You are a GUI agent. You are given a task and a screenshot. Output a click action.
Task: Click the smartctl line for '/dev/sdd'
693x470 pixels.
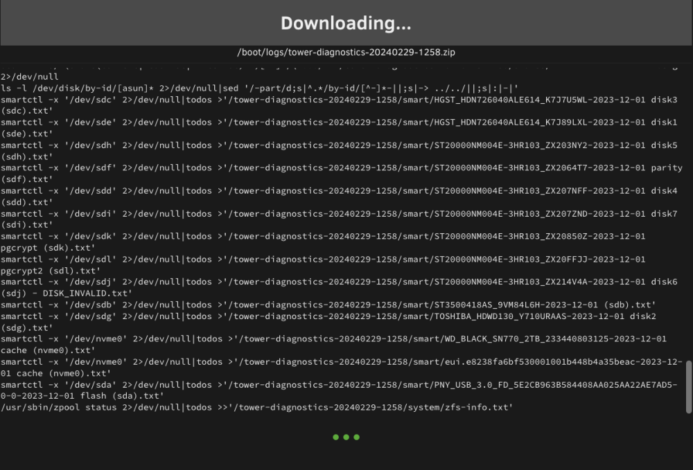click(x=339, y=190)
